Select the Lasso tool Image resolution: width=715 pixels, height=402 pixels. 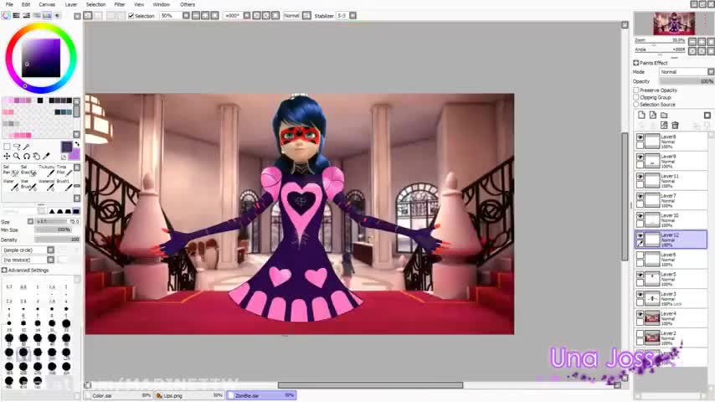17,147
